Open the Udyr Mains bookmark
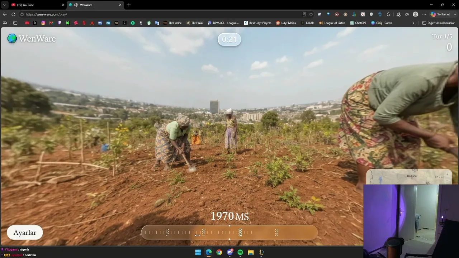 click(286, 23)
